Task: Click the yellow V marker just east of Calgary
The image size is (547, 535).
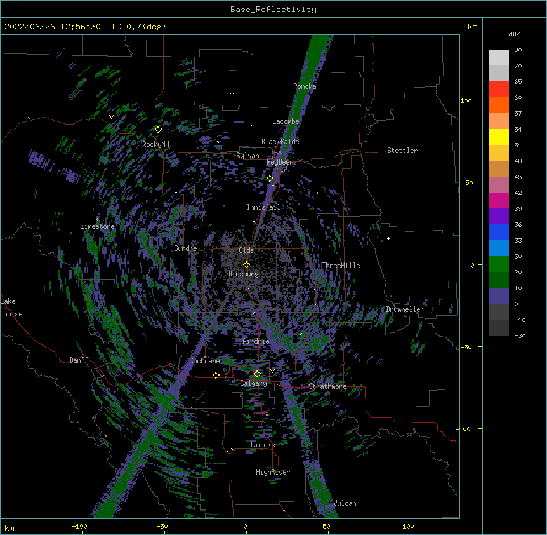Action: (272, 371)
